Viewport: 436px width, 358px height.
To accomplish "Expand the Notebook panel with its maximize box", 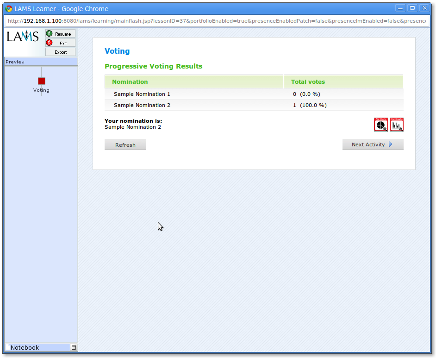I will [73, 347].
